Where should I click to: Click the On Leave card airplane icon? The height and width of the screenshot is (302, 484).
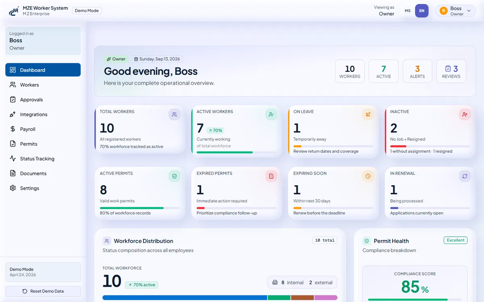tap(368, 114)
